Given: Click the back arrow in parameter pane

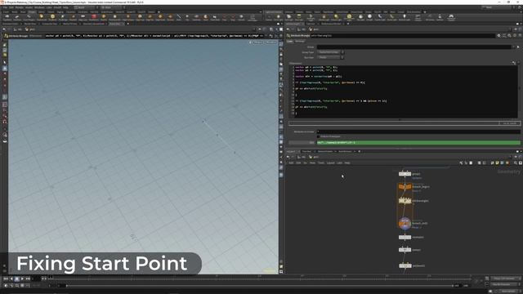Looking at the screenshot, I should [x=288, y=29].
